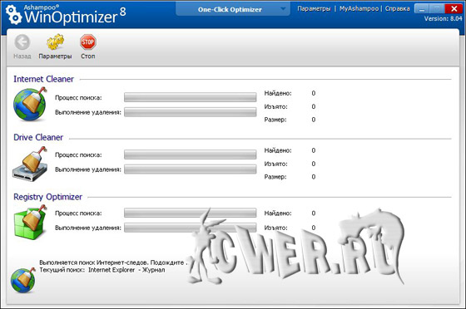The image size is (466, 309).
Task: Click the Выполняется поиск Интернет-следов message
Action: (113, 262)
